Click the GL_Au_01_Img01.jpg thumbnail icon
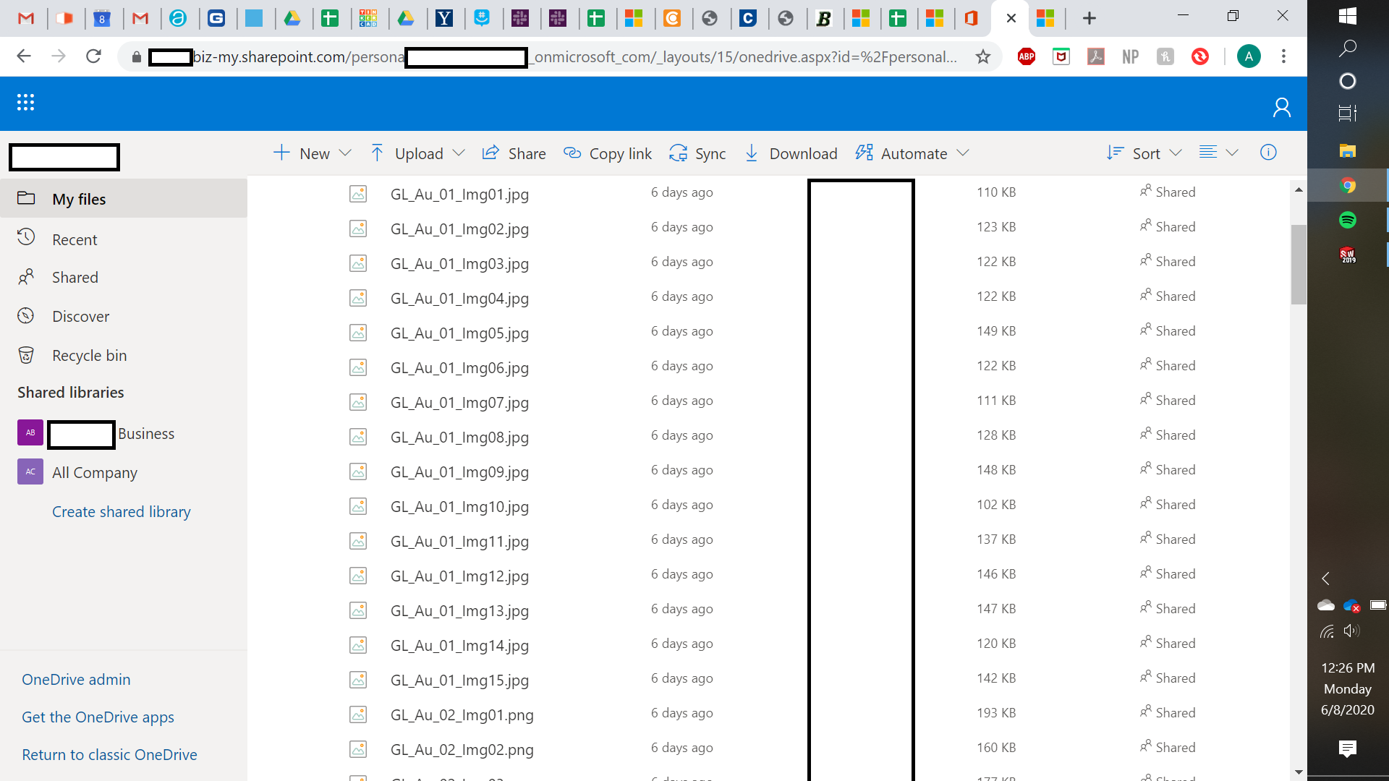The height and width of the screenshot is (781, 1389). click(x=358, y=193)
